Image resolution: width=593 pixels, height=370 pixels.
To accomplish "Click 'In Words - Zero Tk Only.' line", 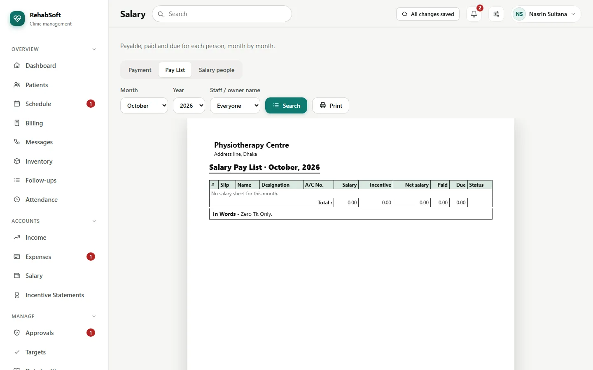I will (x=243, y=214).
